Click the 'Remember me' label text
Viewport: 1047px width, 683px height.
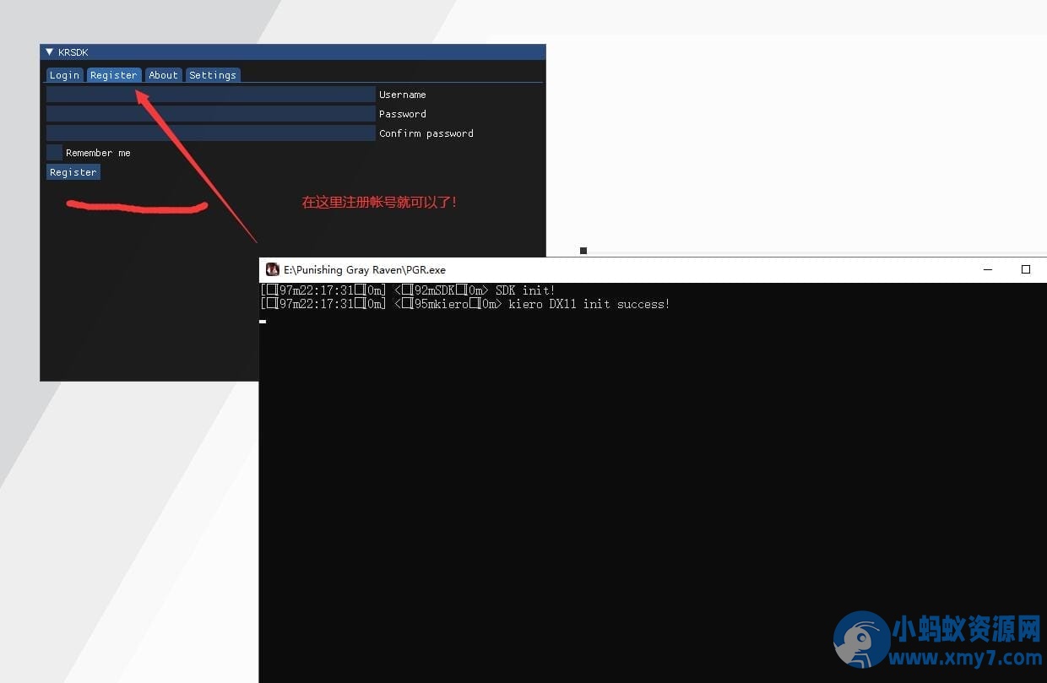click(98, 153)
